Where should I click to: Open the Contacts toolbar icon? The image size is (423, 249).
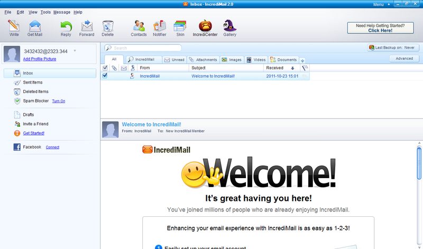[139, 25]
